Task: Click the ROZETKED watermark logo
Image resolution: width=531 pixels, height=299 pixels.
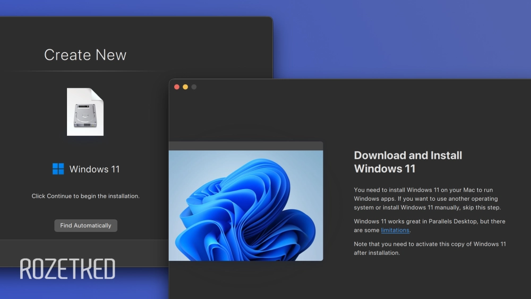Action: click(x=67, y=269)
